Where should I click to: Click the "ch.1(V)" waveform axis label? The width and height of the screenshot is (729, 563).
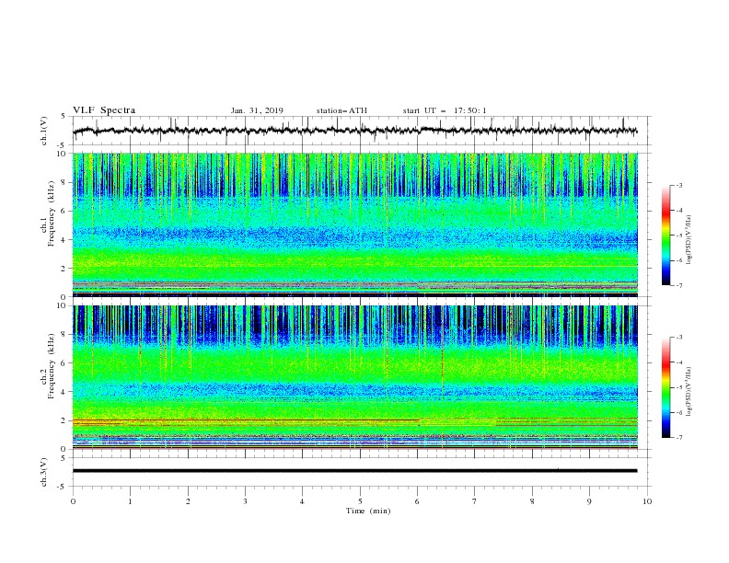pyautogui.click(x=44, y=131)
